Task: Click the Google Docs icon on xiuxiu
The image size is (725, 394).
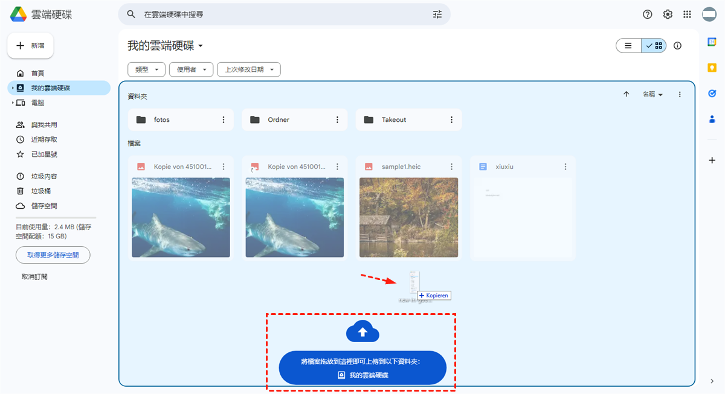Action: click(483, 167)
